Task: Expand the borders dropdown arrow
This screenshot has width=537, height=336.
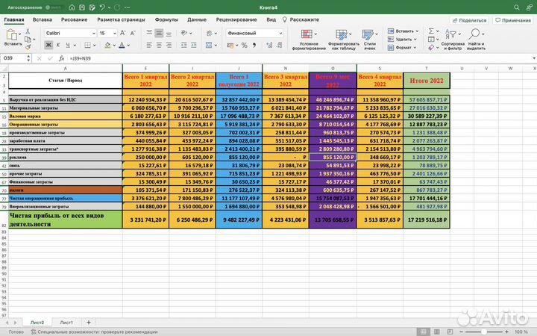Action: 94,46
